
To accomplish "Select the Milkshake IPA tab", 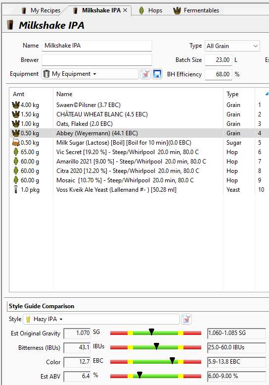I will pyautogui.click(x=101, y=10).
